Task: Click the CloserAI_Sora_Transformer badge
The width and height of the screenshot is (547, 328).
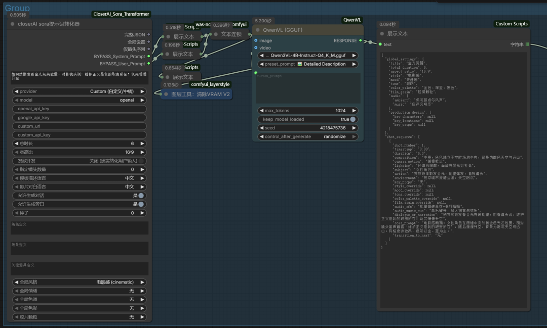Action: tap(122, 14)
